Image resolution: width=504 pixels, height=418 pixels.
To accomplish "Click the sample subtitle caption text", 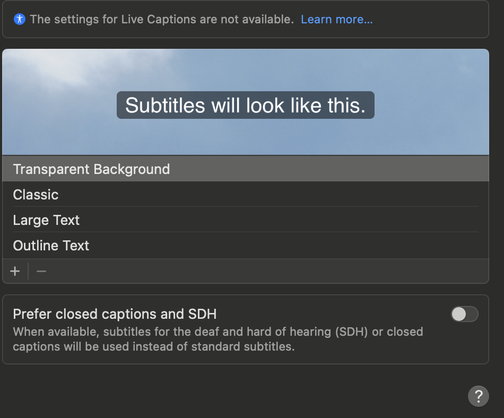I will click(245, 106).
